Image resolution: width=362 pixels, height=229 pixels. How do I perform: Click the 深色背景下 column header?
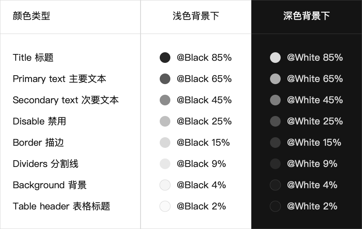click(306, 16)
